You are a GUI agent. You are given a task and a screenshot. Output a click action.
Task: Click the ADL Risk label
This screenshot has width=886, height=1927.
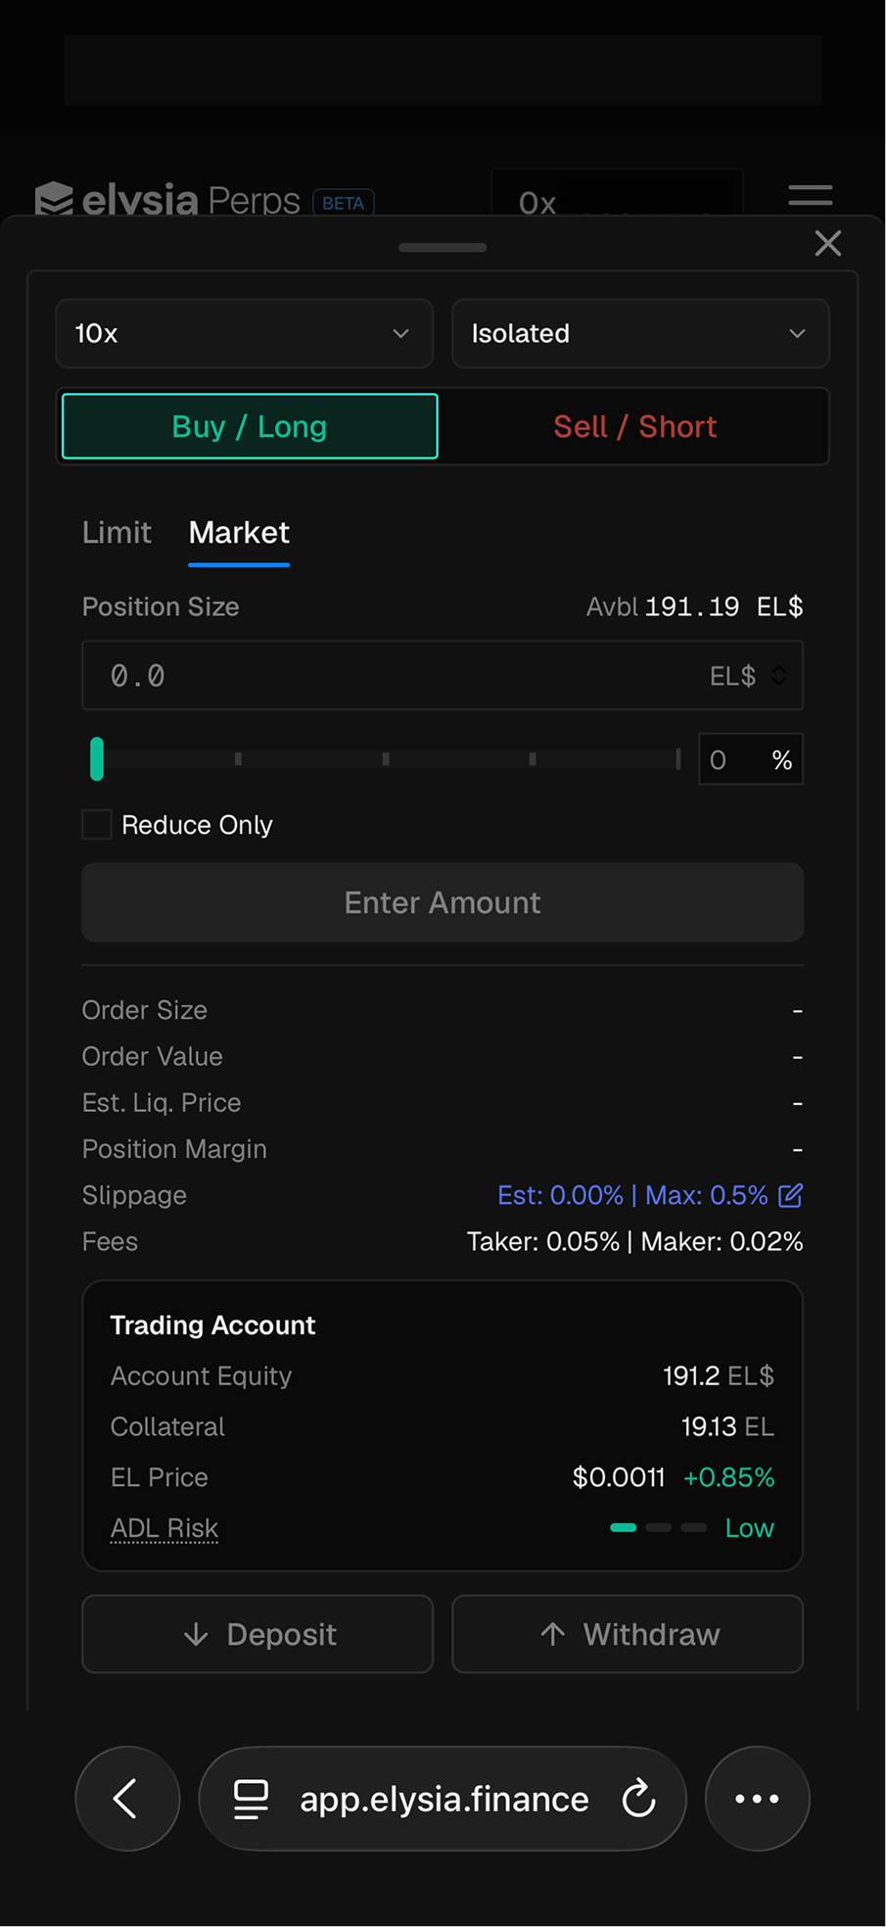[164, 1528]
